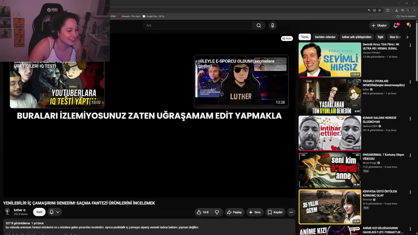Click the Soru ask button
Screen dimensions: 418x235
click(255, 212)
